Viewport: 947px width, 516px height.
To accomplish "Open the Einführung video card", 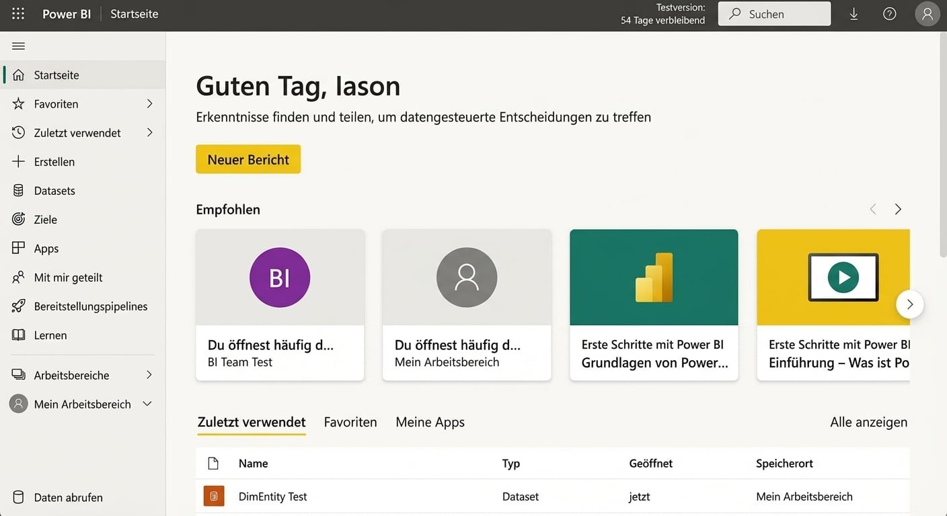I will coord(833,305).
